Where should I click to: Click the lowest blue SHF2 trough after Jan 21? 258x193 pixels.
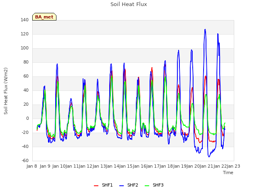pyautogui.click(x=209, y=156)
